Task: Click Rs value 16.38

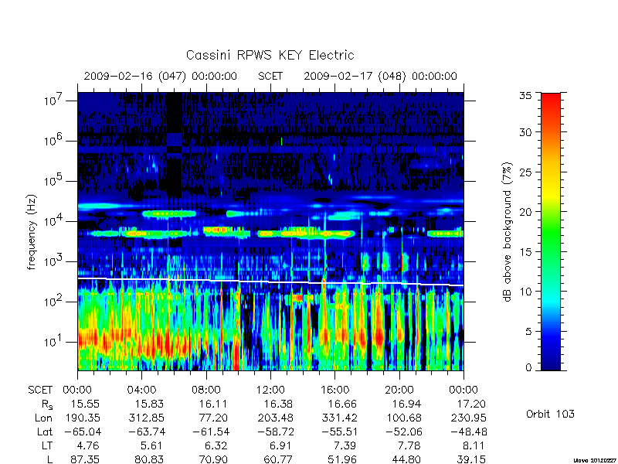Action: point(278,404)
